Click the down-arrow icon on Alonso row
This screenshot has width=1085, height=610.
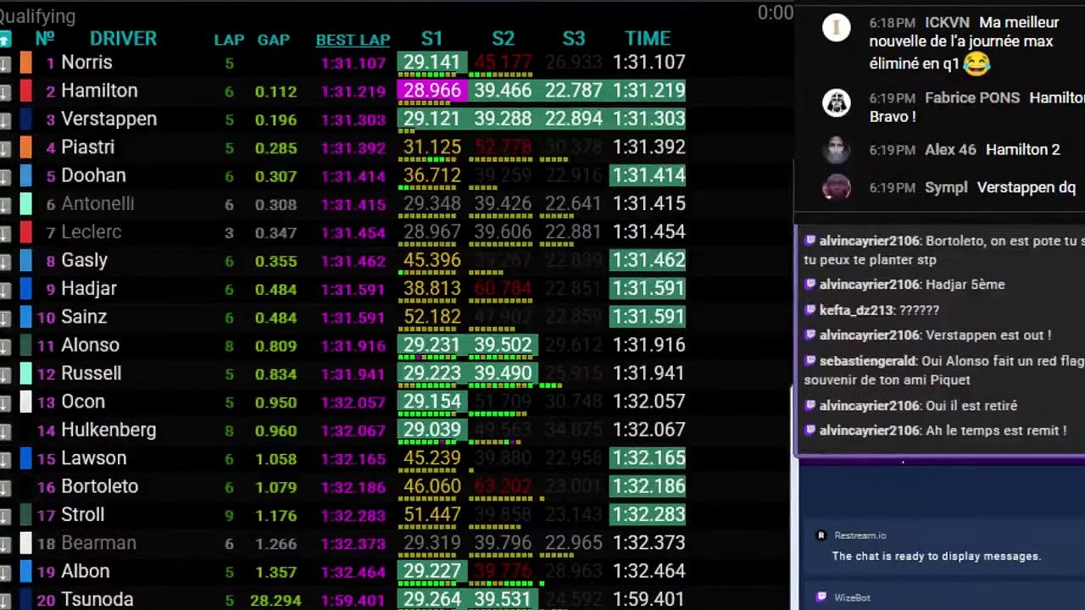pyautogui.click(x=4, y=346)
